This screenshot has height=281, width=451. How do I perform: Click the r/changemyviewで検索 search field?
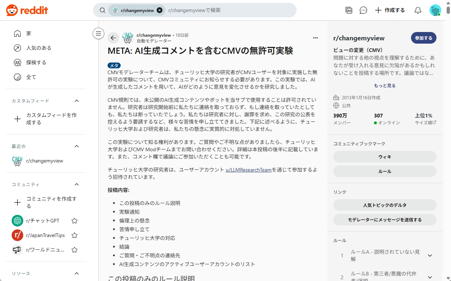point(229,10)
